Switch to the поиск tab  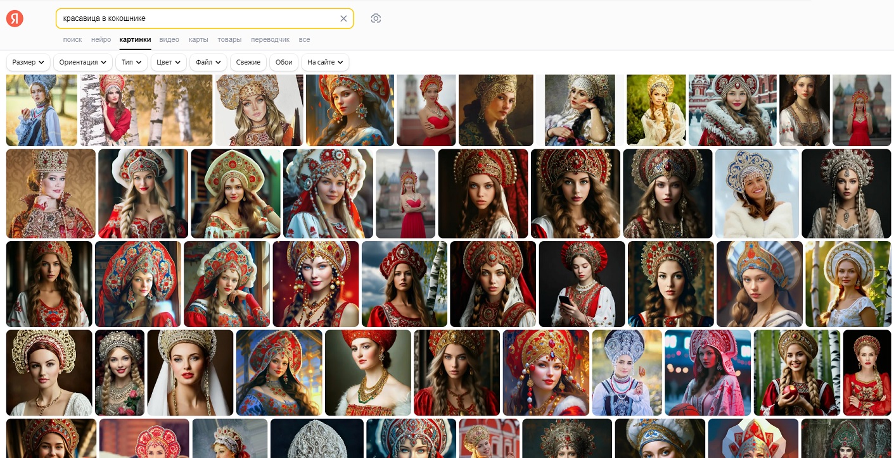tap(72, 39)
